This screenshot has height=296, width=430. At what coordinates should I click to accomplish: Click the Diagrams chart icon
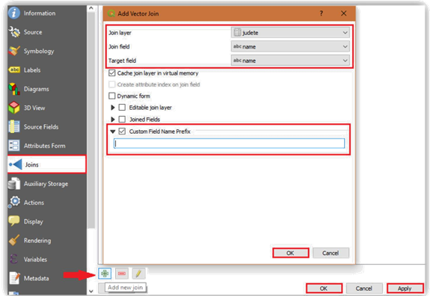[x=14, y=89]
